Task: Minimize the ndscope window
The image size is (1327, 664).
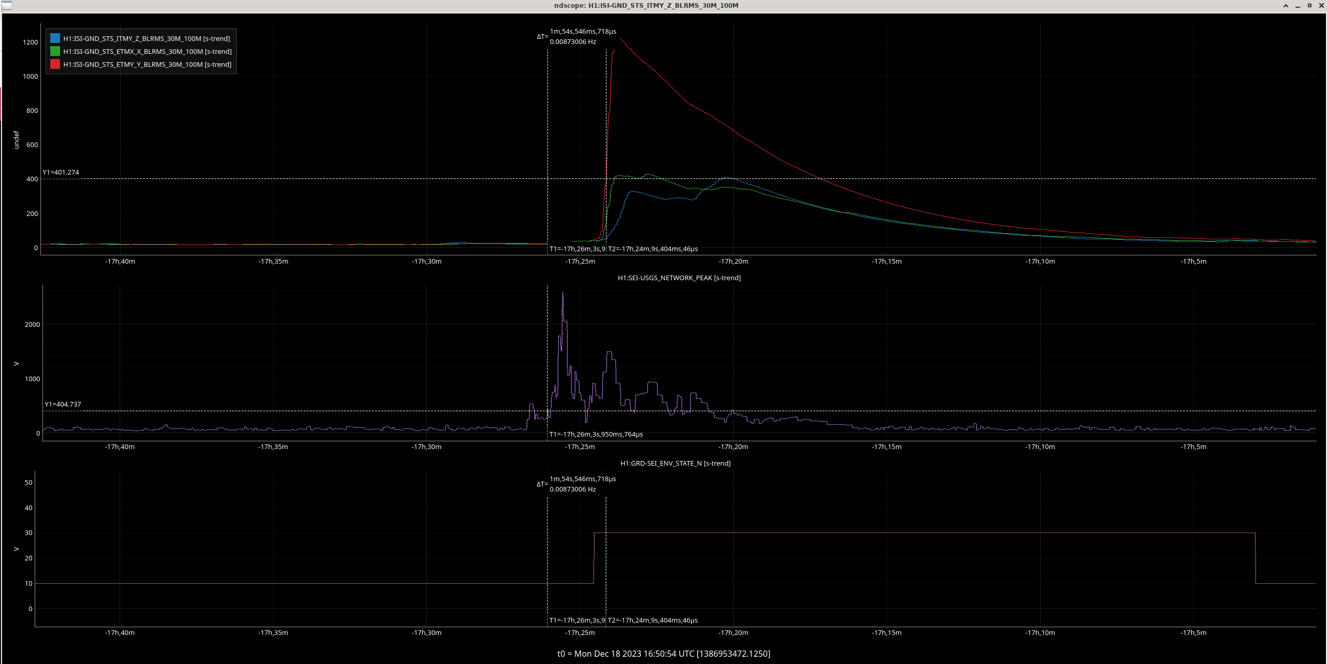Action: (1297, 6)
